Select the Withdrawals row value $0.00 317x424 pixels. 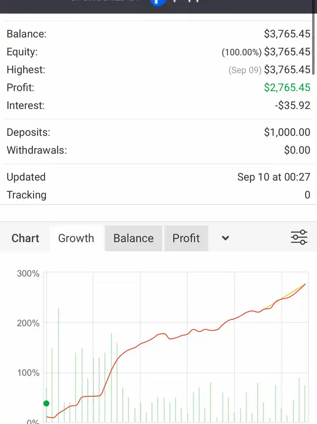click(x=297, y=150)
